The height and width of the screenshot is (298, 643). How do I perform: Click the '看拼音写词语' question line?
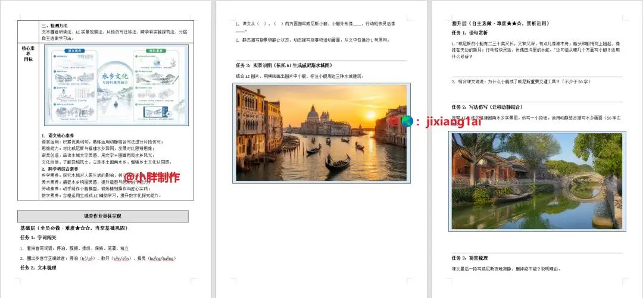pyautogui.click(x=74, y=249)
